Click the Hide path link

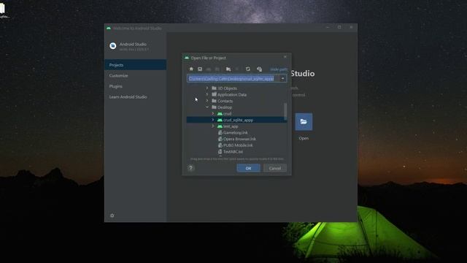tap(279, 69)
